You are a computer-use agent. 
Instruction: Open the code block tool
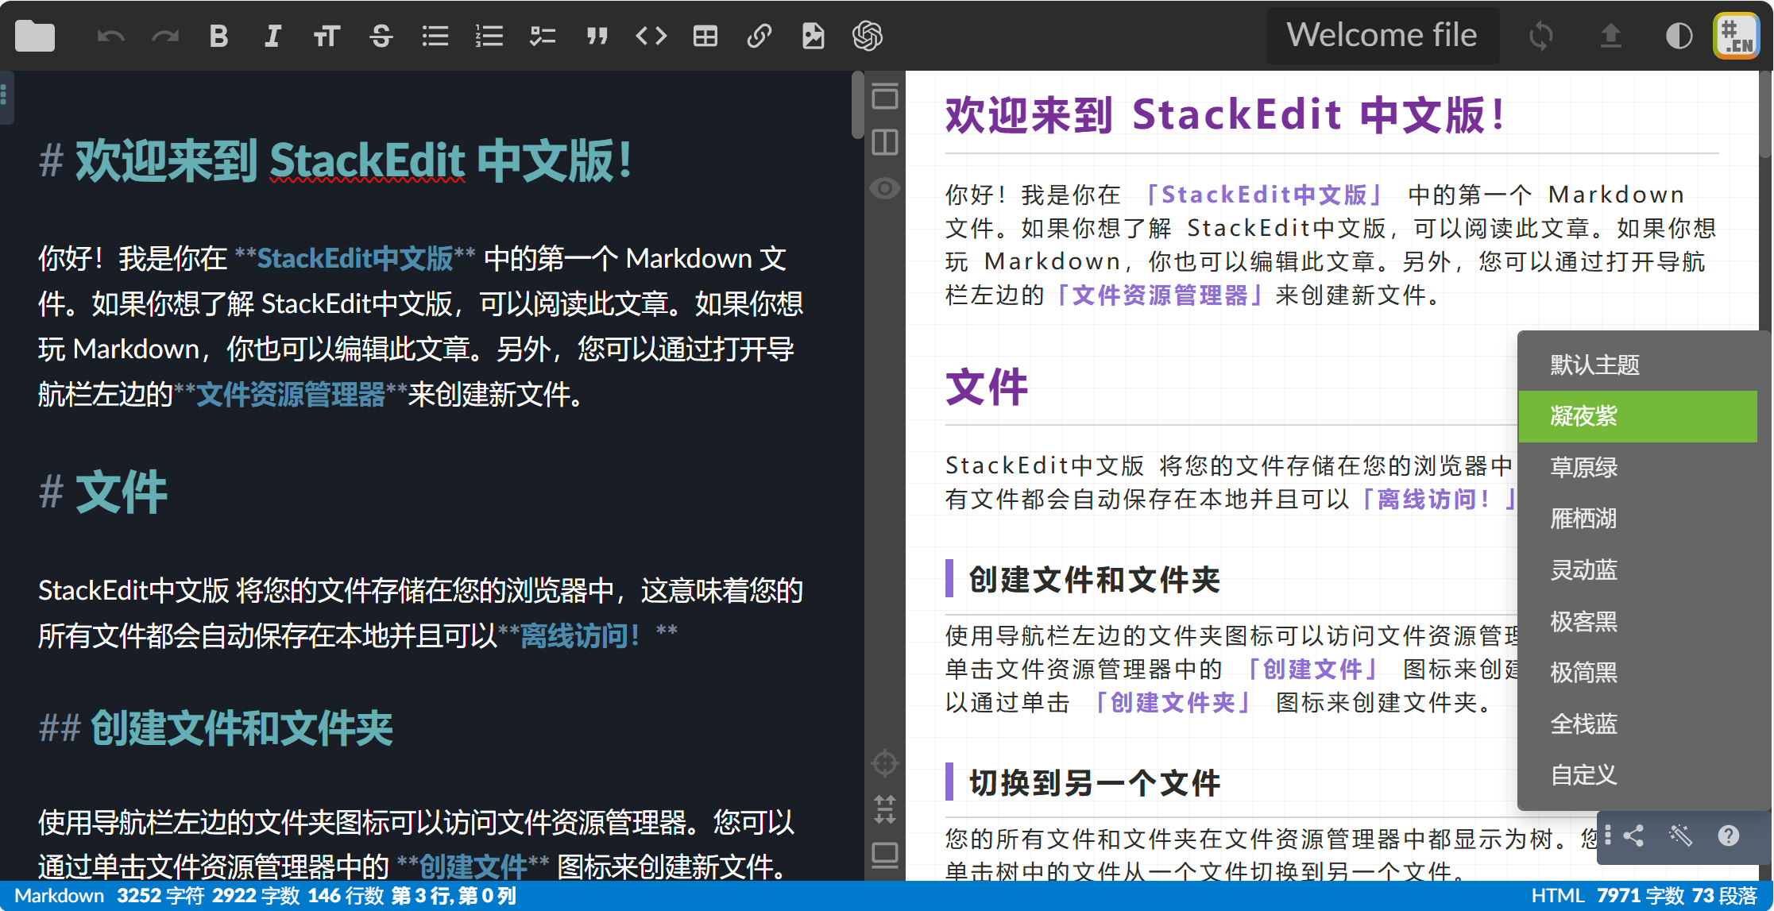[x=651, y=36]
